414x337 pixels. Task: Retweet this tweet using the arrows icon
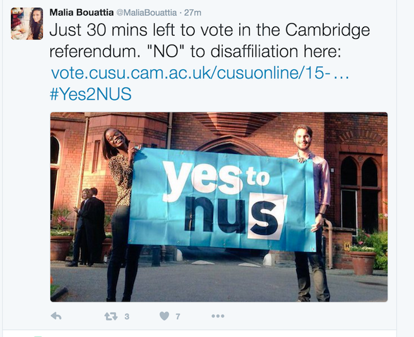click(x=111, y=316)
